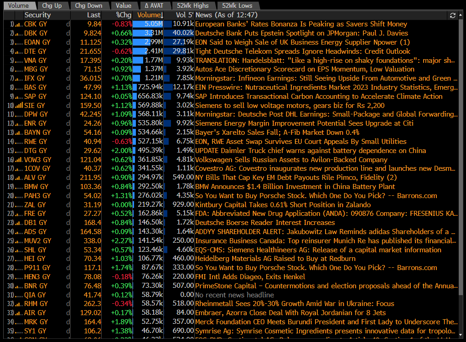Viewport: 466px width, 342px height.
Task: Click BAS GY mini chart icon
Action: [x=19, y=87]
